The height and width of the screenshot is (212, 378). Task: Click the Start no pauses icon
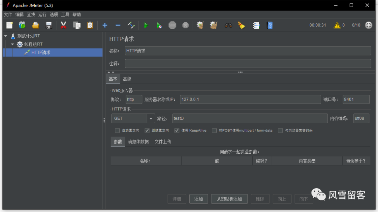[159, 25]
